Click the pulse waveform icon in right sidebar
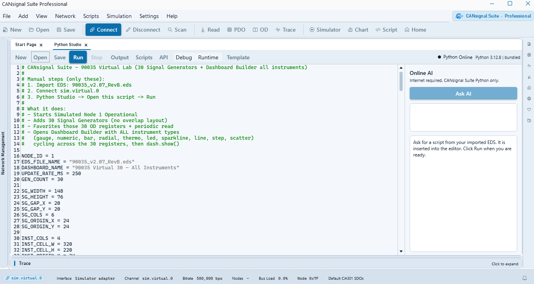Viewport: 534px width, 284px height. click(529, 66)
